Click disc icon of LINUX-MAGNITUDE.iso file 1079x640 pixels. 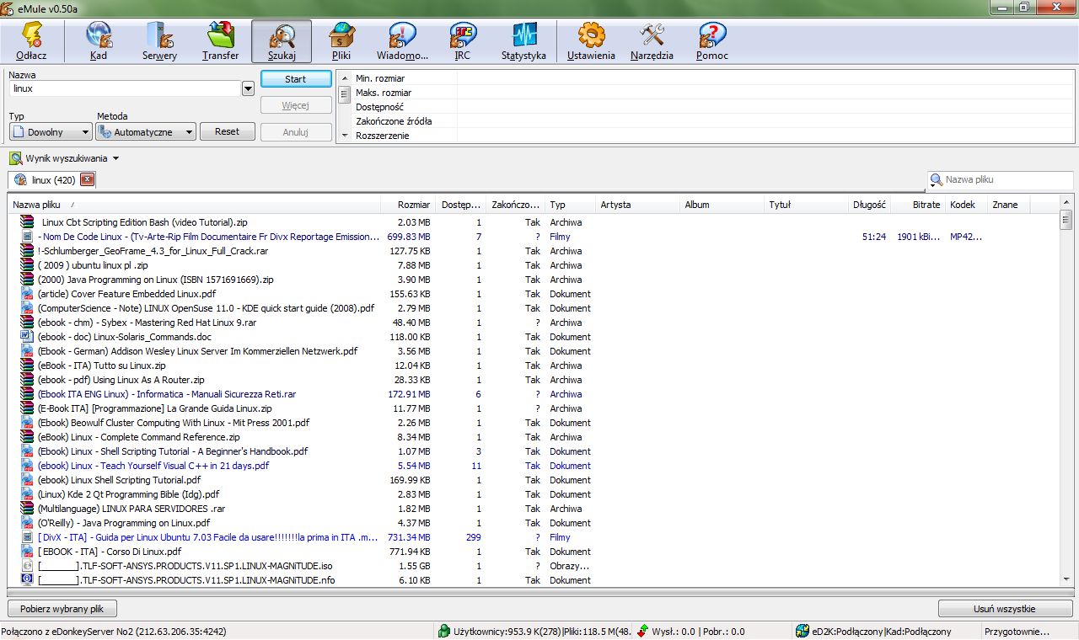(27, 566)
